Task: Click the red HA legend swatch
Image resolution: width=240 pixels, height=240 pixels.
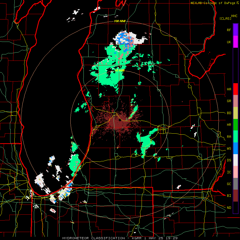Action: point(235,89)
